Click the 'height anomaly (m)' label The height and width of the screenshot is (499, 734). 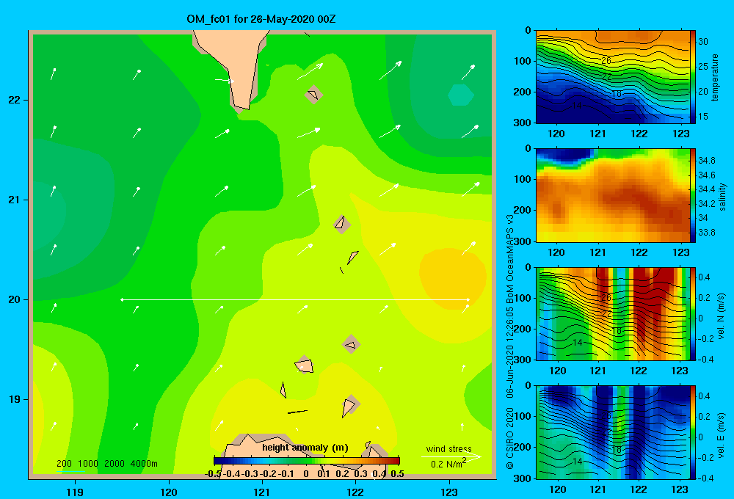tap(305, 448)
